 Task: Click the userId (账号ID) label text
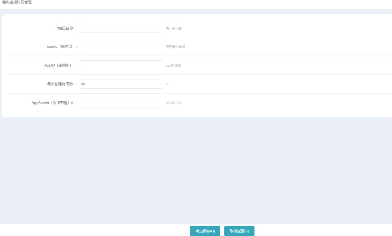point(62,47)
